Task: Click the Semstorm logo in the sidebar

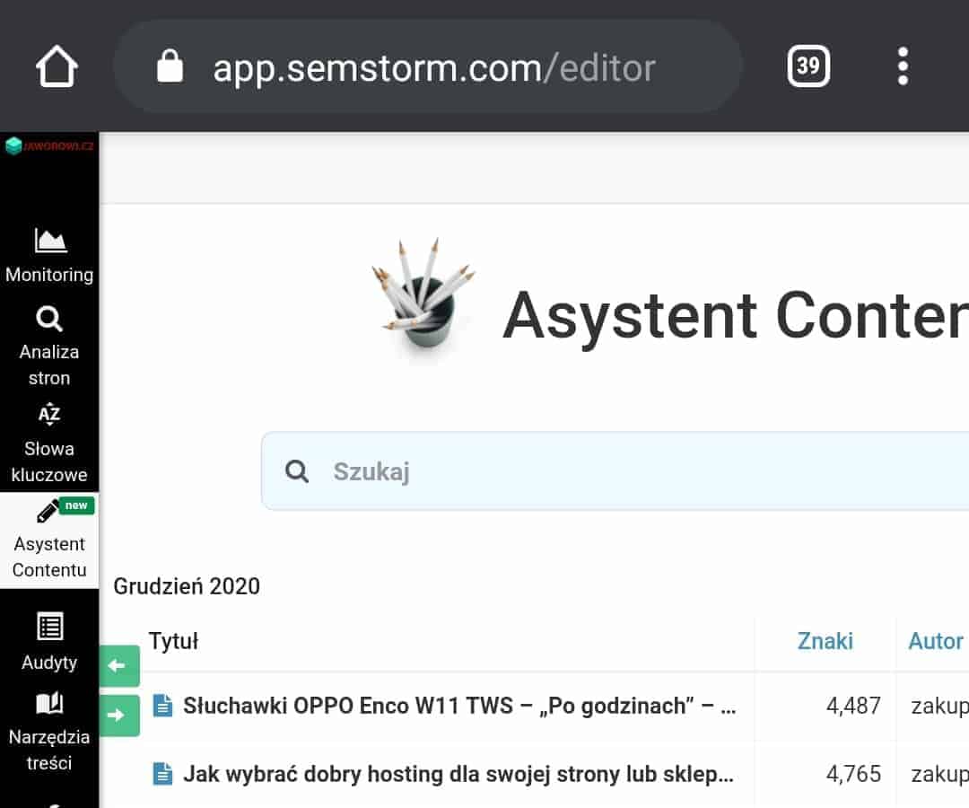Action: coord(49,146)
